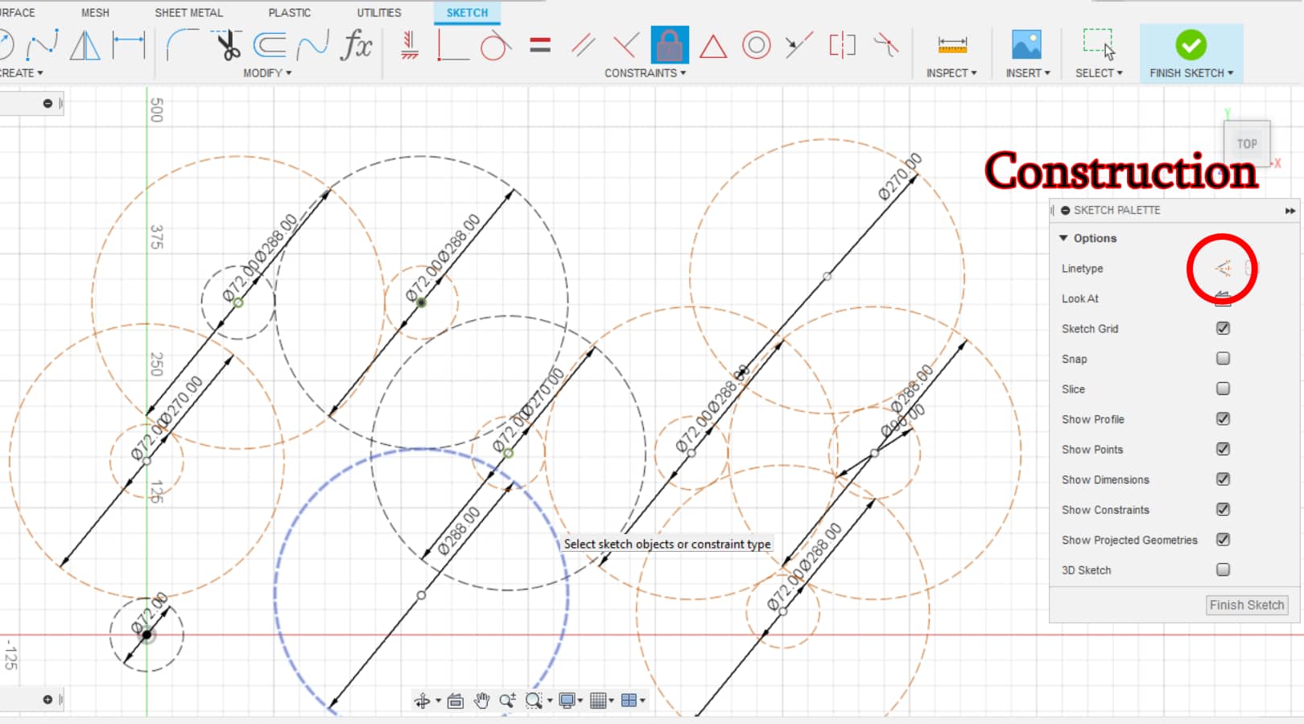Apply the Tangent constraint

pos(492,46)
